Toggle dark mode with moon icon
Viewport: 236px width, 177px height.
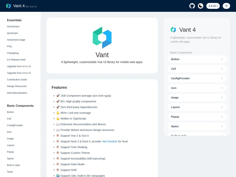(201, 6)
